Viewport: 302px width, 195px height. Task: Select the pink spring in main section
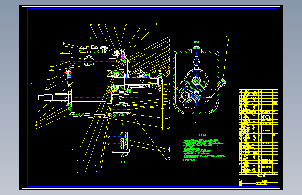click(x=122, y=57)
